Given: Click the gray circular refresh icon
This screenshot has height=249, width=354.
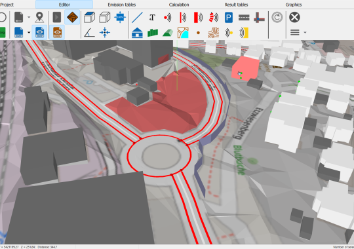Looking at the screenshot, I should click(x=277, y=18).
